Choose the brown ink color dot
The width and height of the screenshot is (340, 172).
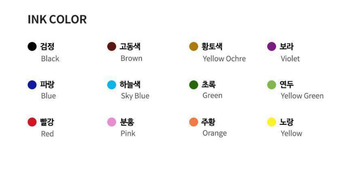coord(112,46)
